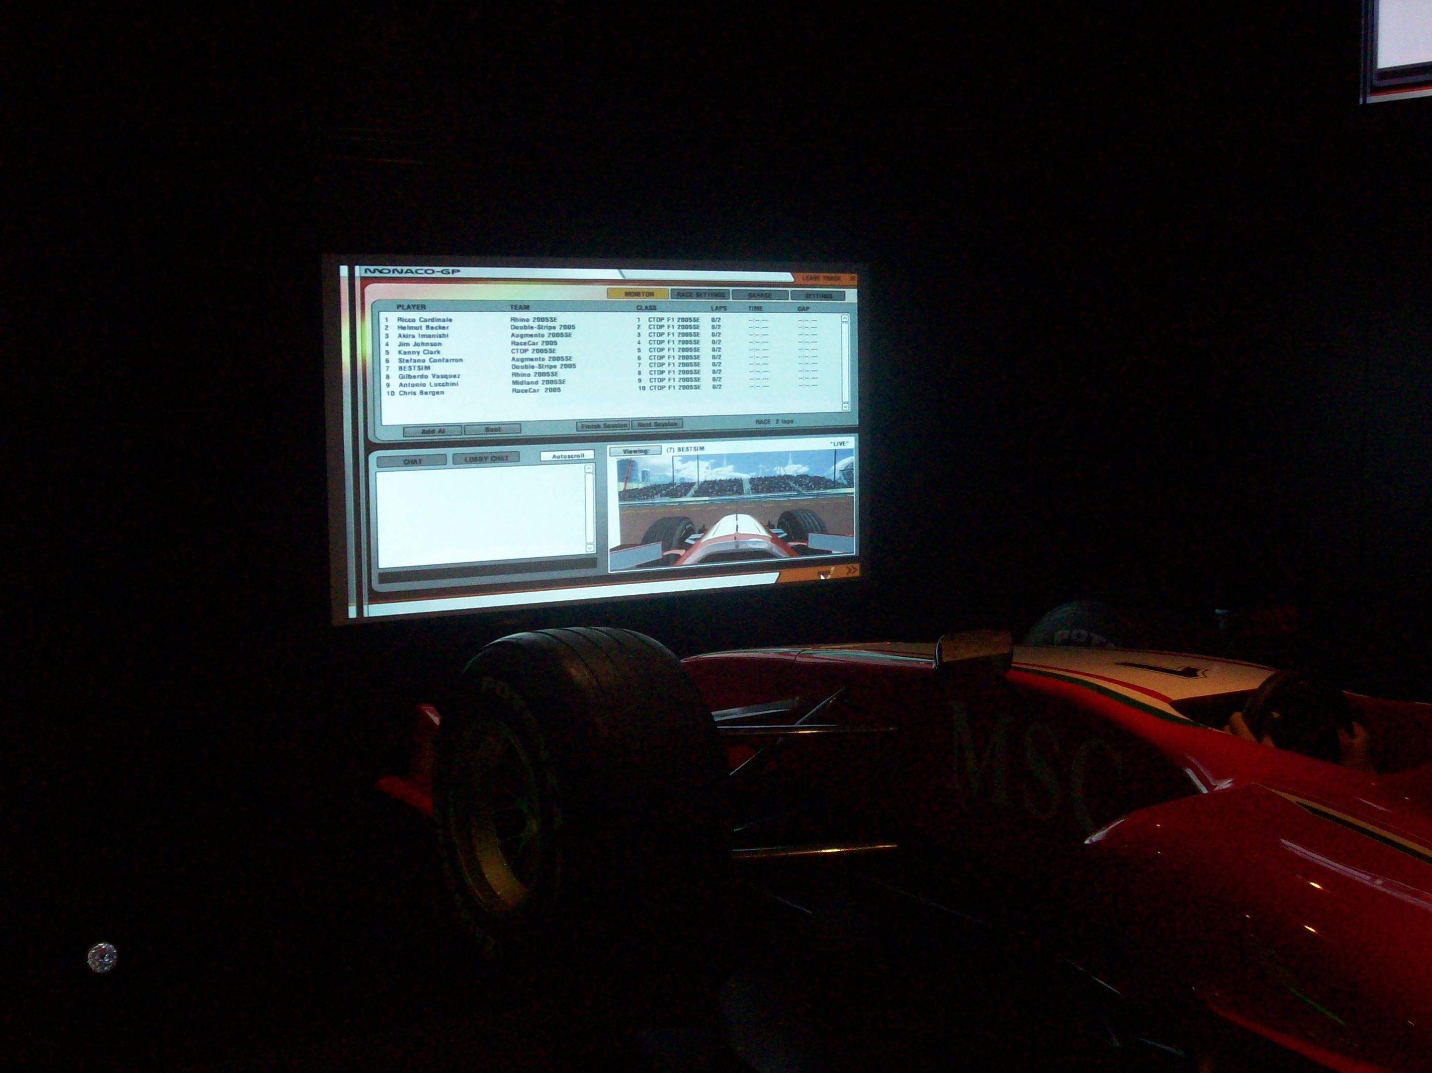Click CTDP 2005SE team entry
The height and width of the screenshot is (1073, 1432).
533,351
